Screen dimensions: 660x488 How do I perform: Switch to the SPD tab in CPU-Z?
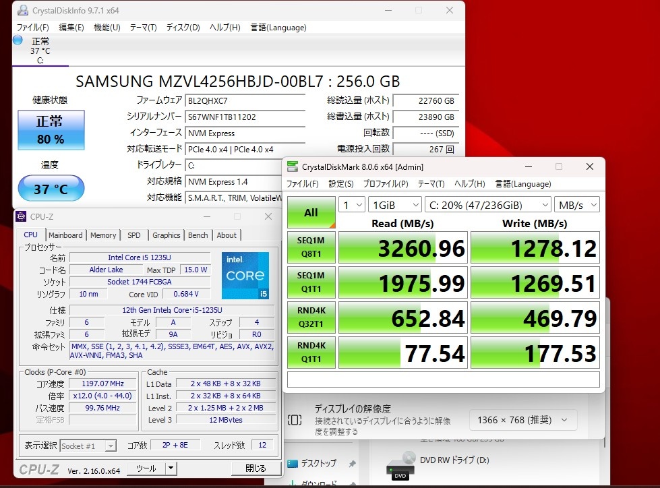pyautogui.click(x=134, y=235)
